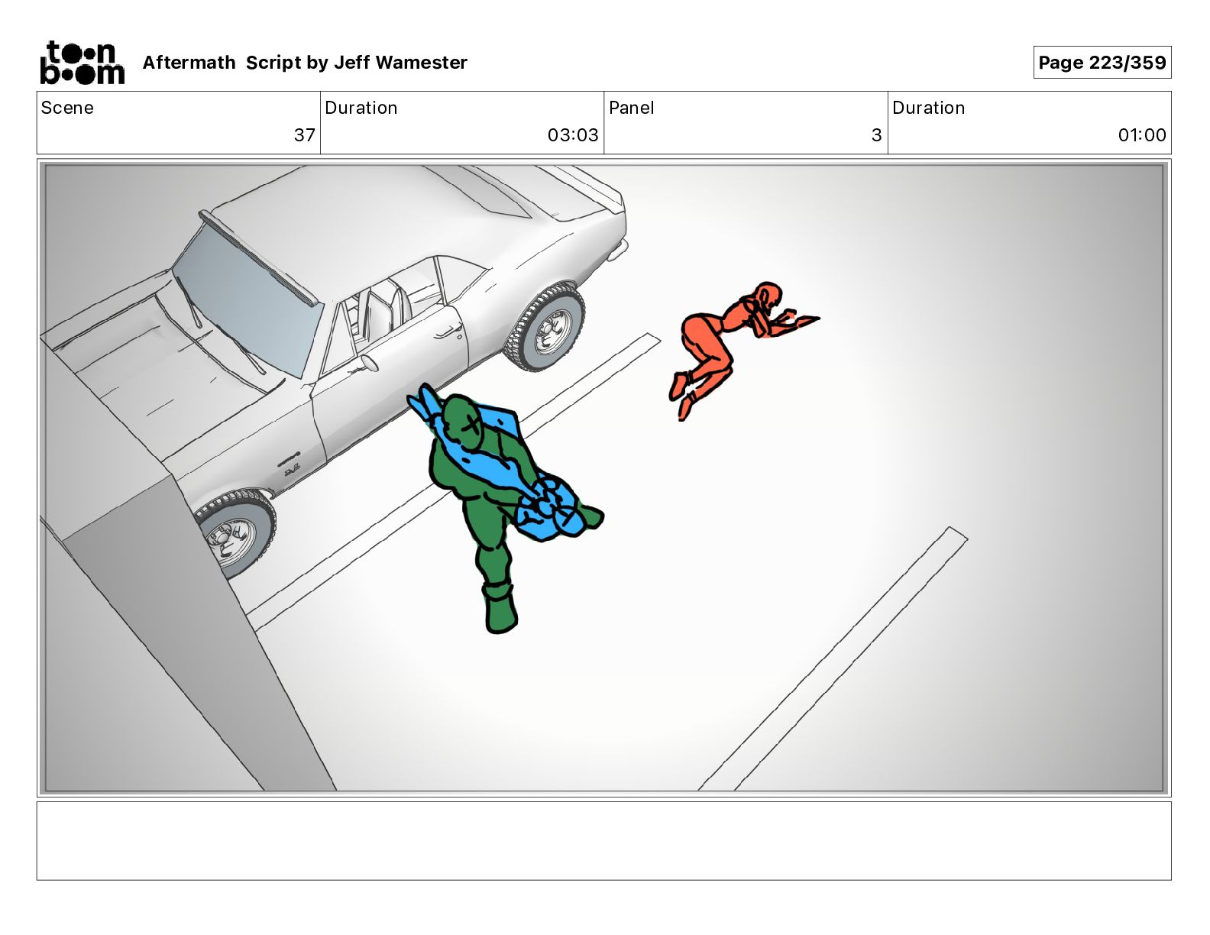Click the Toon Boom logo

coord(82,62)
